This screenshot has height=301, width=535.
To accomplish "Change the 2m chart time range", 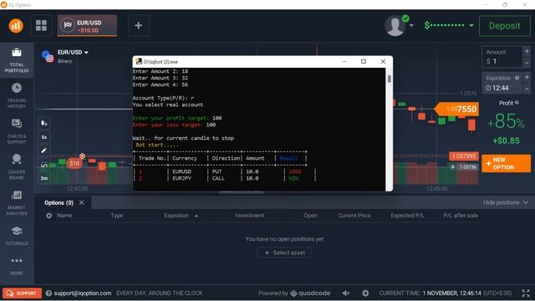I will (44, 178).
